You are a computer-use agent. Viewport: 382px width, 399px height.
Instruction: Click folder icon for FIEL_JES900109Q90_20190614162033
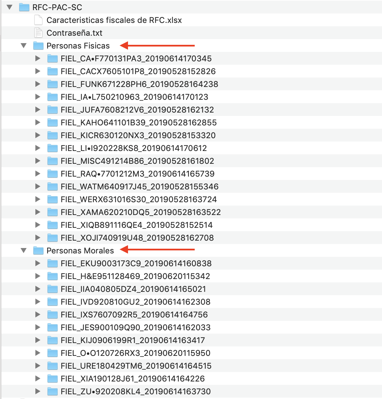(53, 327)
